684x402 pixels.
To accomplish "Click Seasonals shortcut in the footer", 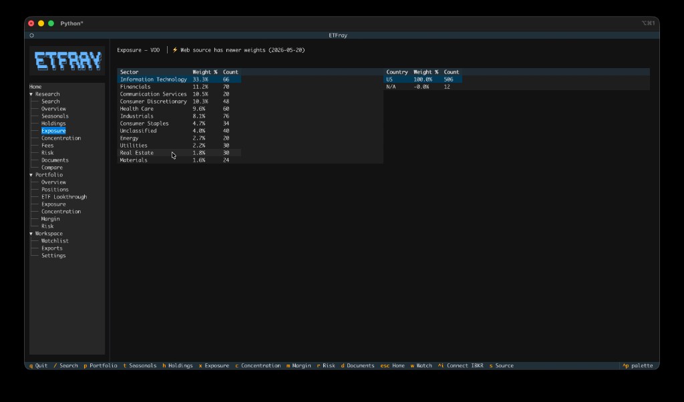I will [140, 366].
